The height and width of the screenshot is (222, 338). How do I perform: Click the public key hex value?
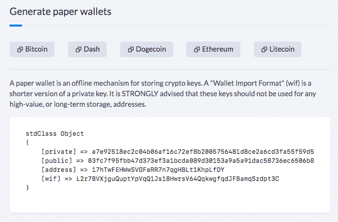pos(201,161)
